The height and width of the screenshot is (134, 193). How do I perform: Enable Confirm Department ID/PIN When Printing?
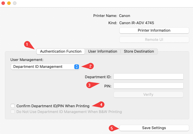[x=12, y=106]
